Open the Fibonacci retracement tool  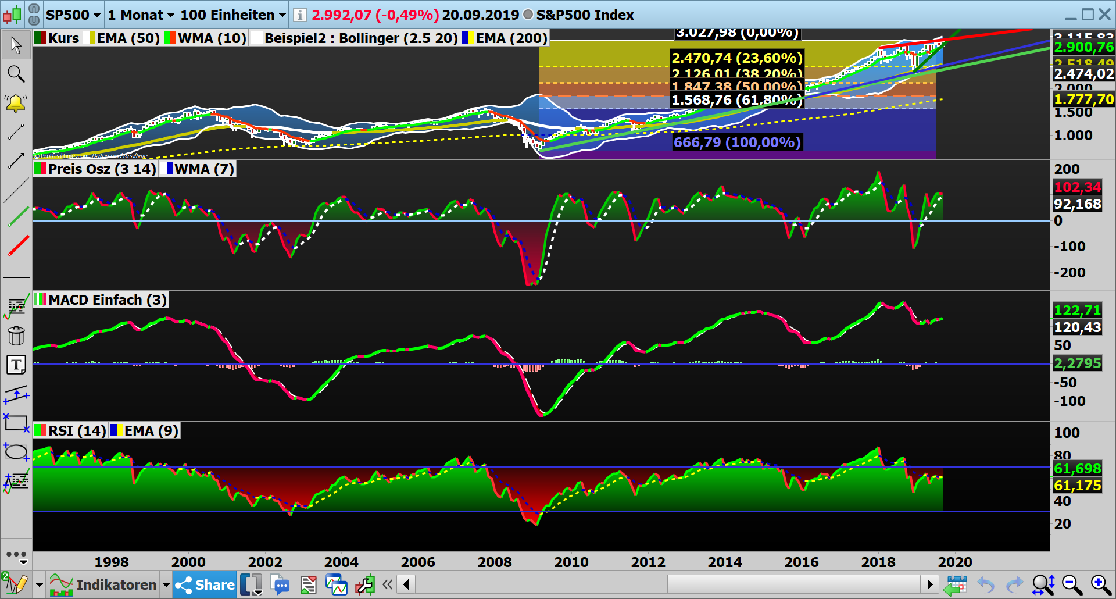[16, 306]
